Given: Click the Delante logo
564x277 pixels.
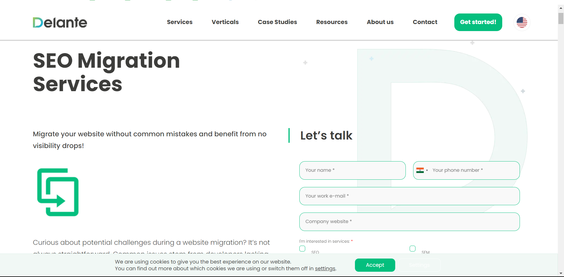Looking at the screenshot, I should point(60,22).
